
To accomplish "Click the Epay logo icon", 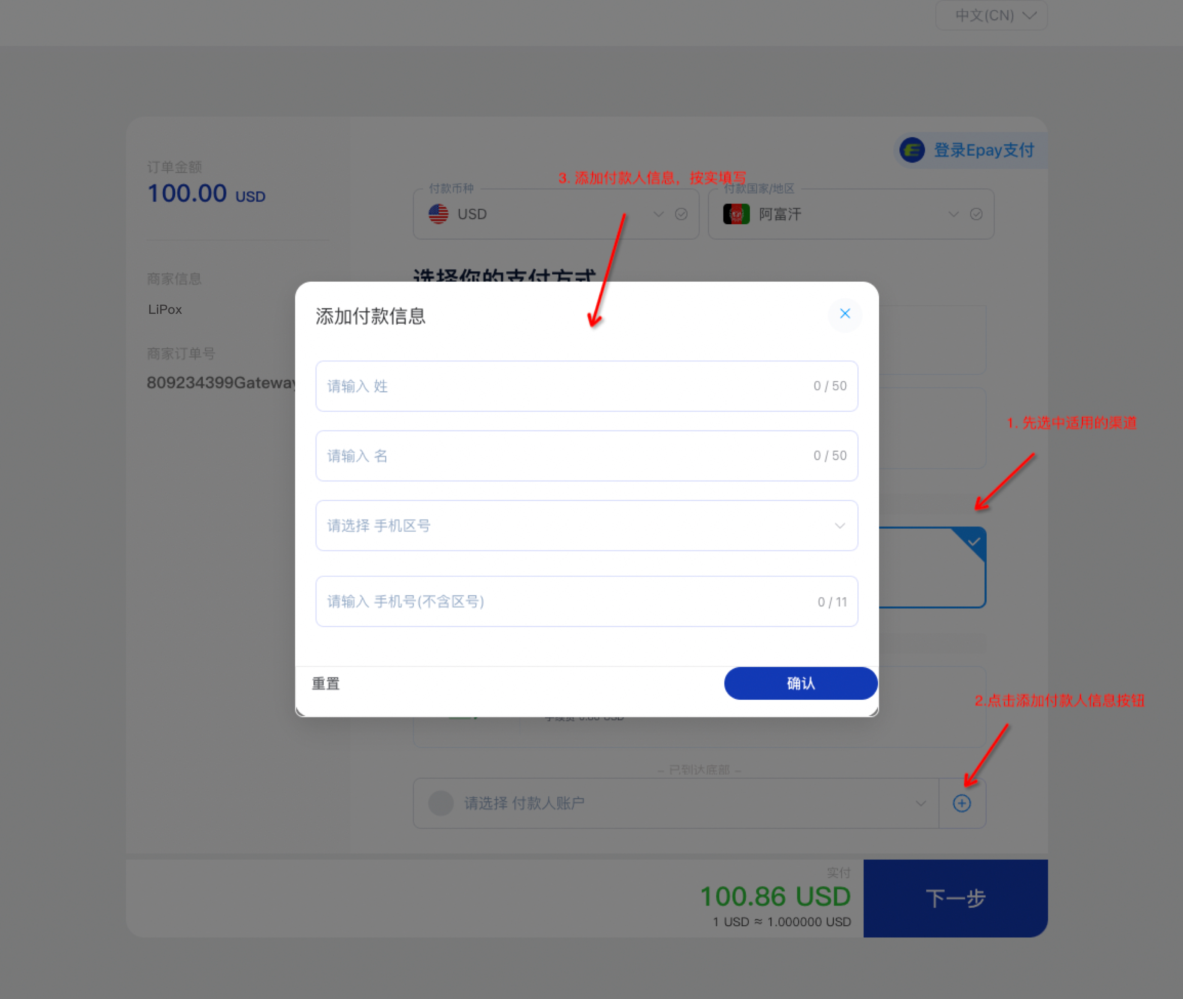I will pyautogui.click(x=912, y=150).
